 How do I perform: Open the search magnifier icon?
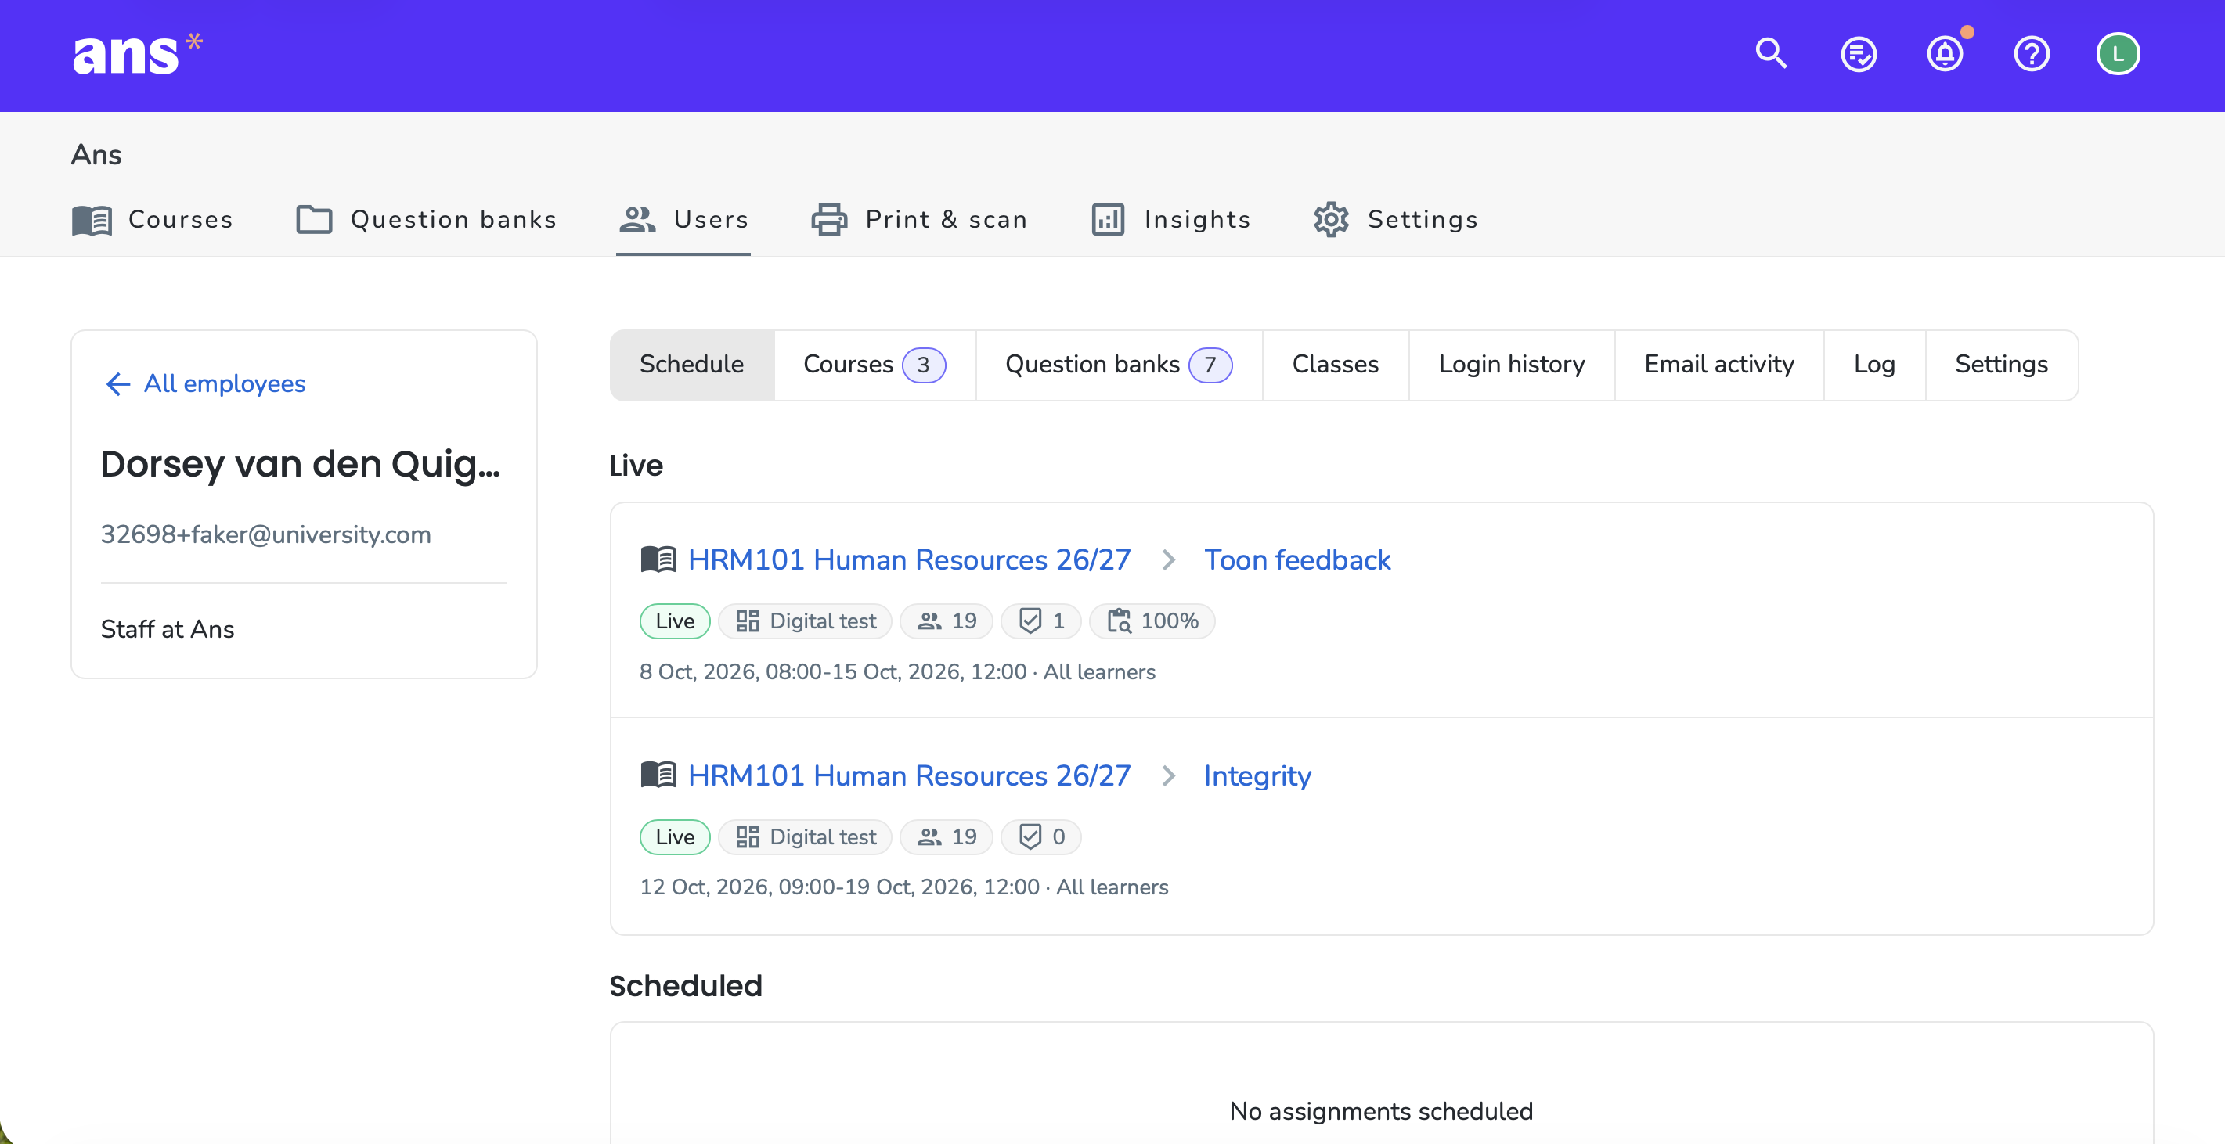pos(1771,53)
